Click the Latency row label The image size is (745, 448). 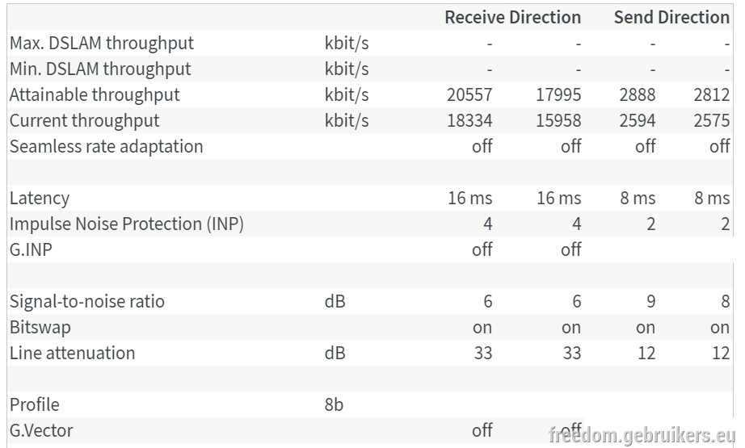pos(40,199)
